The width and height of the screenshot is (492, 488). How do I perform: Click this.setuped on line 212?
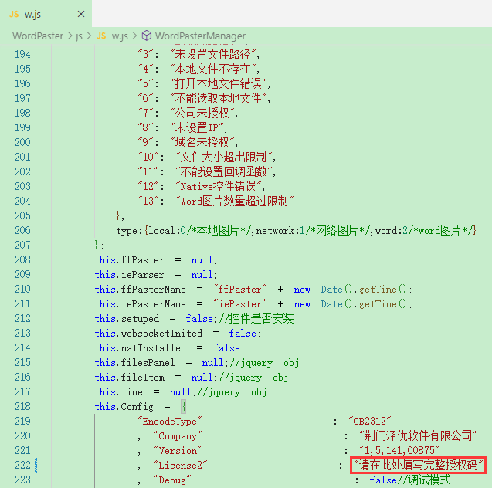tap(127, 319)
